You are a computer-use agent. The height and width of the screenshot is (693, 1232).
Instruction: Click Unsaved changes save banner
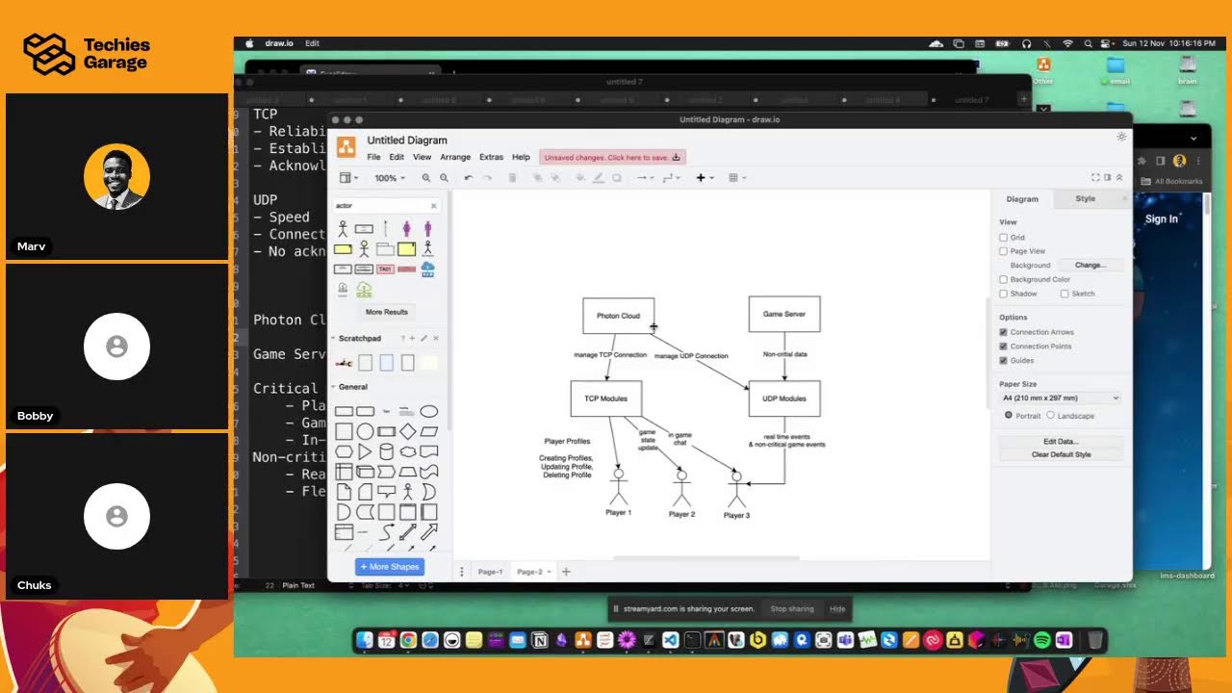[x=612, y=157]
